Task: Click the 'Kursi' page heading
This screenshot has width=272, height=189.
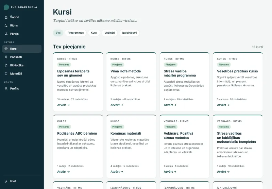Action: tap(62, 12)
